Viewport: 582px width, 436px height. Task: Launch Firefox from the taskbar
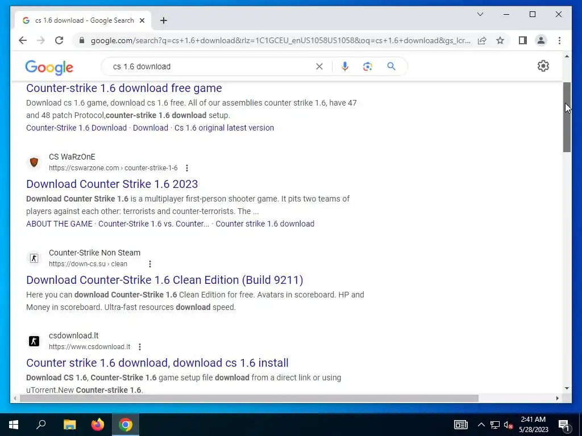point(98,425)
